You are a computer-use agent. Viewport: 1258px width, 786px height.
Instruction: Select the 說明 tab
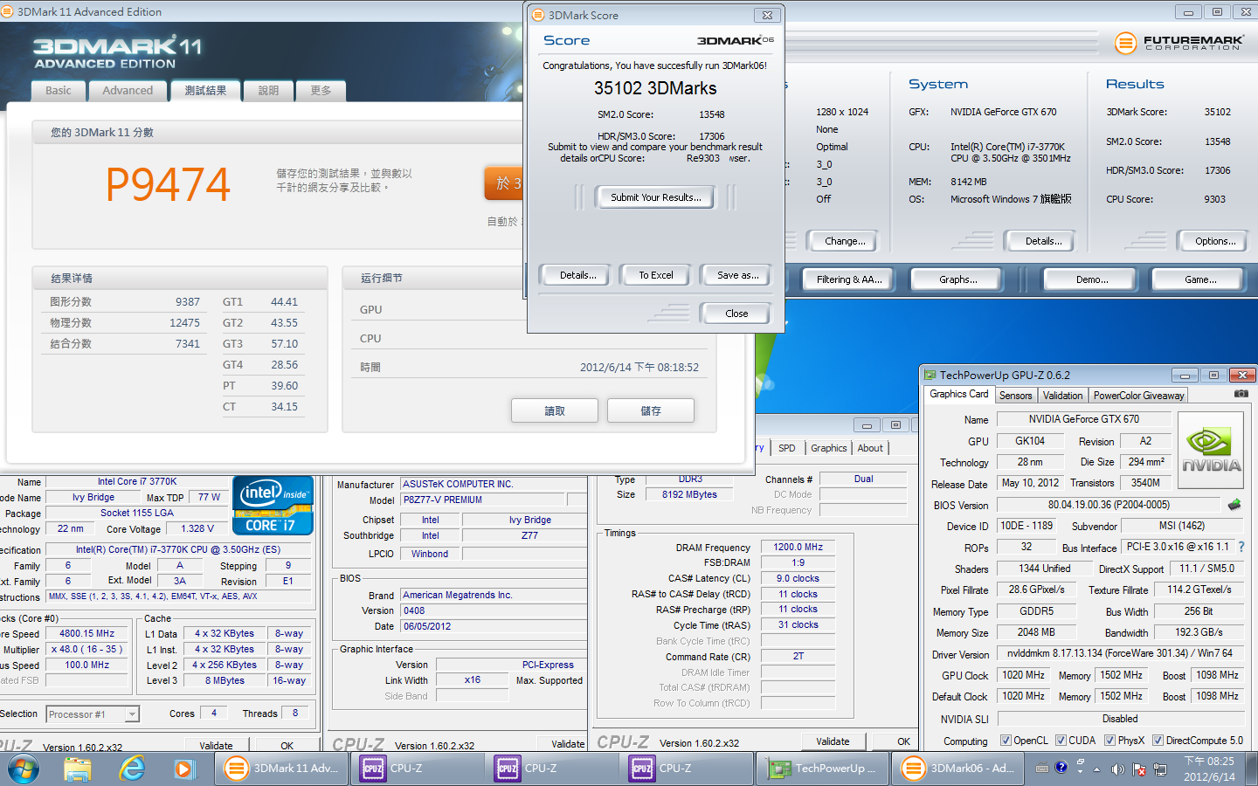pyautogui.click(x=268, y=90)
